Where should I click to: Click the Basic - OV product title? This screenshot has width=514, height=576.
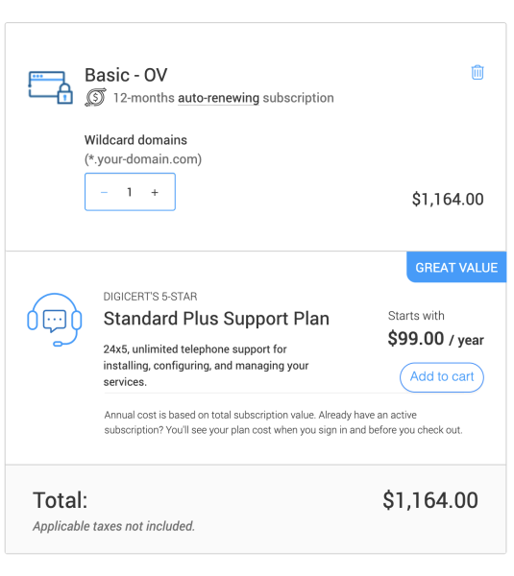click(x=126, y=75)
